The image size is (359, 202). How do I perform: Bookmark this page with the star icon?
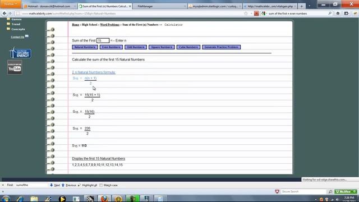[x=246, y=13]
